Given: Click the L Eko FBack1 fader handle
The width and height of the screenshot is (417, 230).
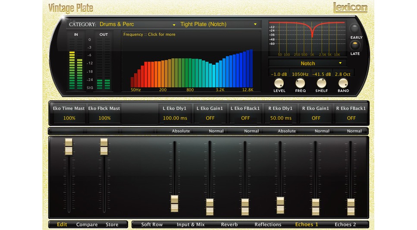Looking at the screenshot, I should click(x=245, y=207).
